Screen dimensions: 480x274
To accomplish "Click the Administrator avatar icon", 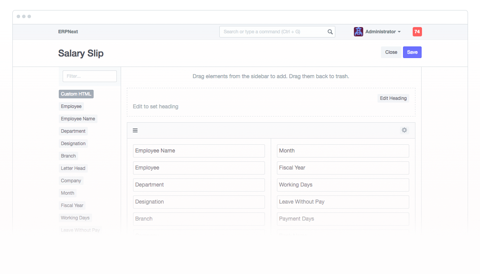I will click(x=358, y=32).
